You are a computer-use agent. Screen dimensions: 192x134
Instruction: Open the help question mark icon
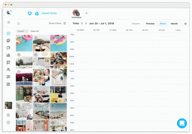pyautogui.click(x=8, y=122)
